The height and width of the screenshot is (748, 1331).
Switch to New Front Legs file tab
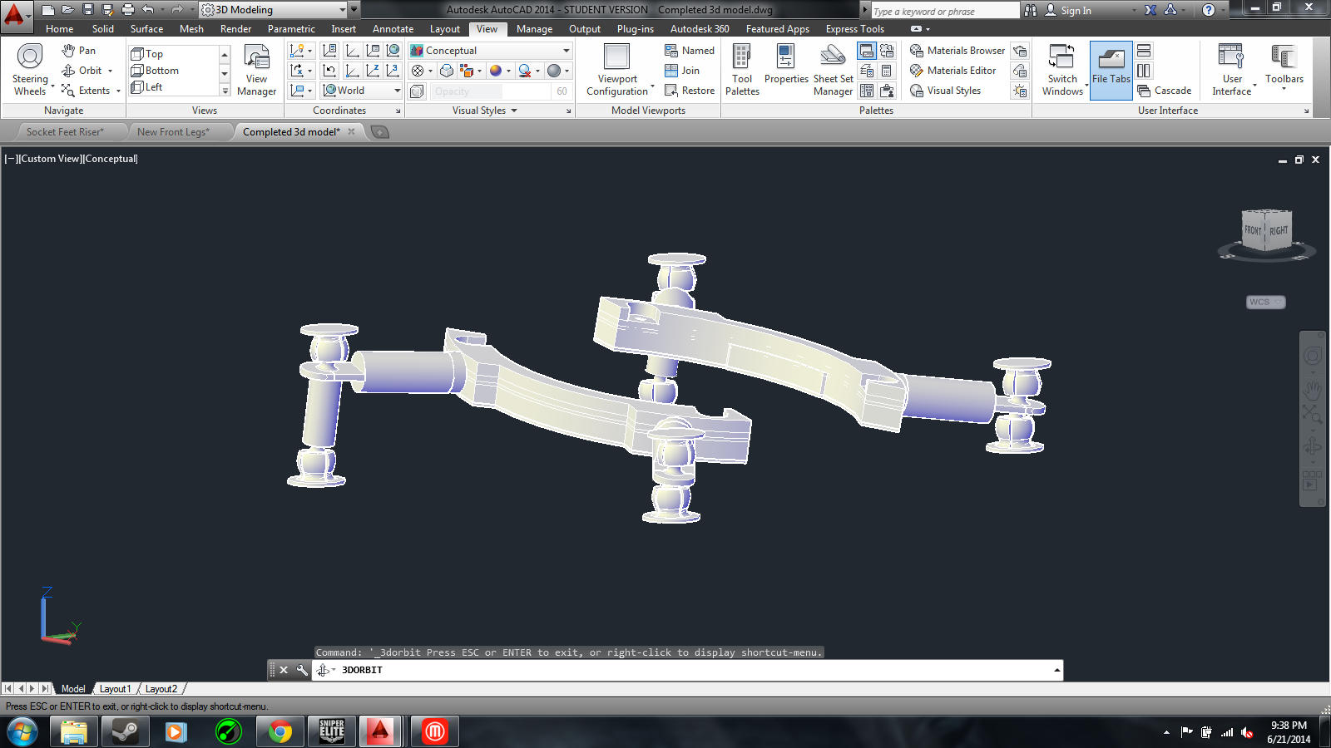pyautogui.click(x=173, y=132)
